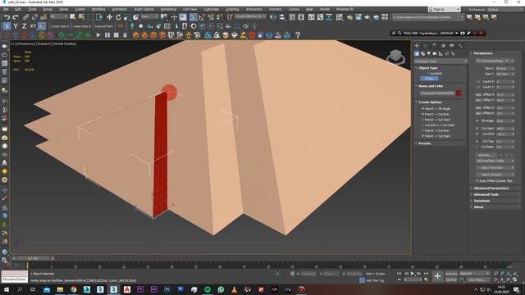The height and width of the screenshot is (295, 525).
Task: Open the Tools menu
Action: [32, 9]
